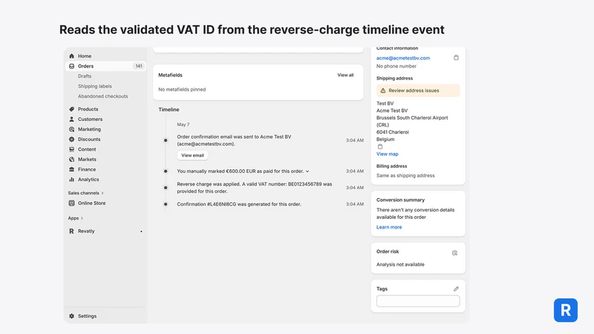Click the reverse charge timeline event text
This screenshot has height=334, width=594.
255,188
